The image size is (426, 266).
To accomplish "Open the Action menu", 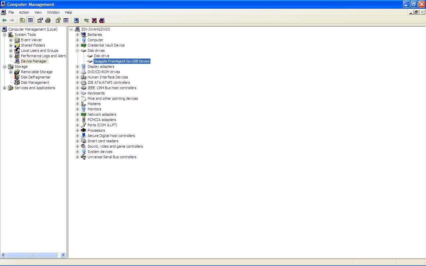I will point(24,12).
